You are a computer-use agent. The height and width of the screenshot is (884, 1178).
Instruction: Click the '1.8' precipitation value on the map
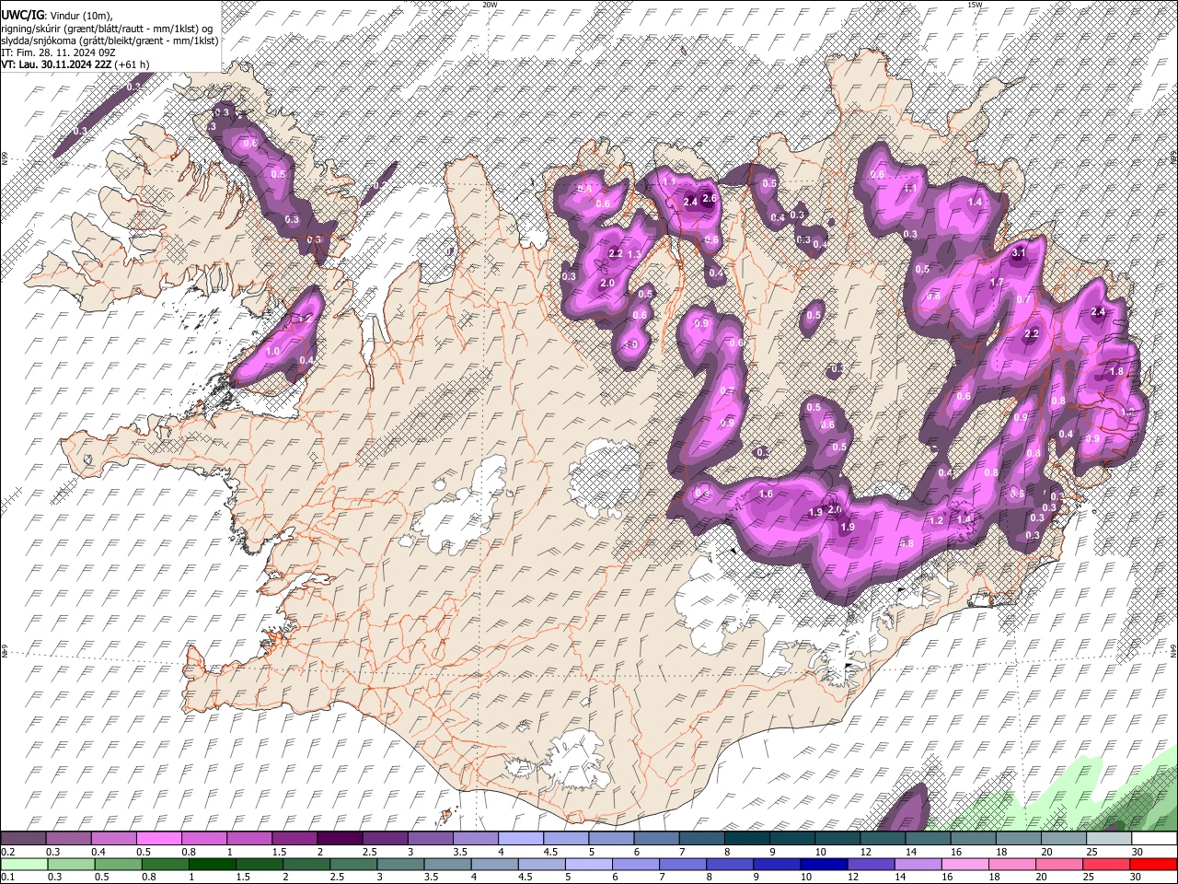click(x=1116, y=371)
